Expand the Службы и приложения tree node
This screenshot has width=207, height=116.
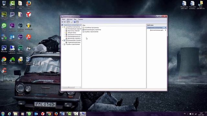(x=62, y=44)
